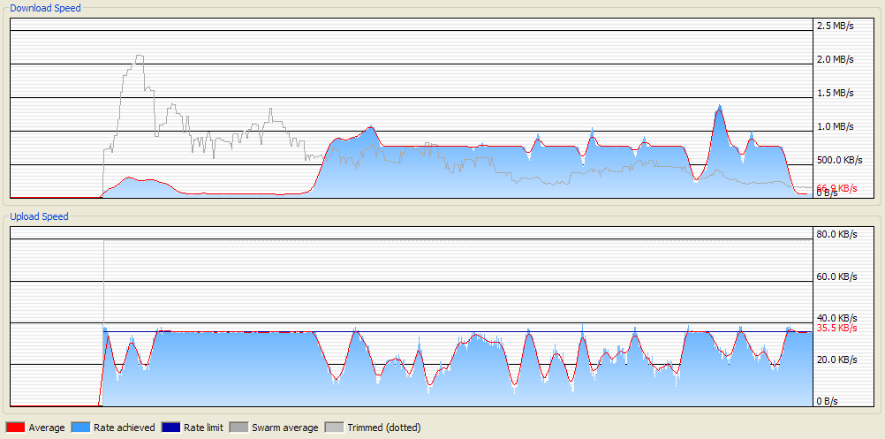Click the Trimmed (dotted) legend swatch
885x439 pixels.
[x=335, y=428]
